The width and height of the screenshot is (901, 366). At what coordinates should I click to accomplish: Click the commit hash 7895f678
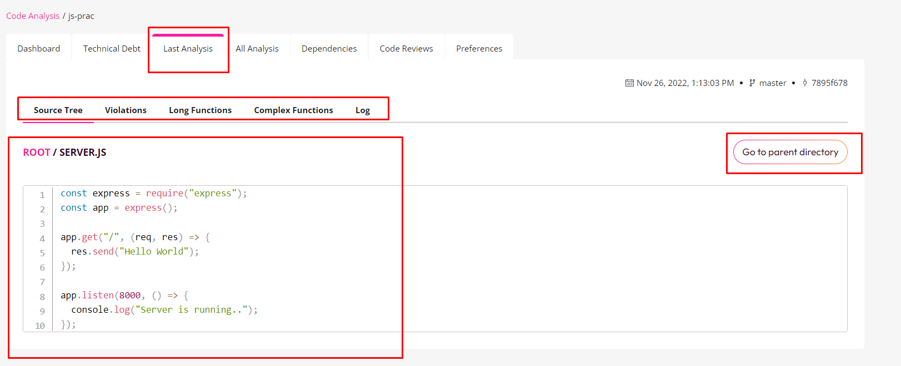click(x=829, y=83)
